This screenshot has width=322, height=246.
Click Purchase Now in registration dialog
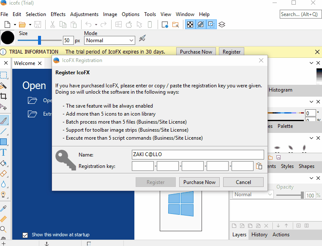199,182
